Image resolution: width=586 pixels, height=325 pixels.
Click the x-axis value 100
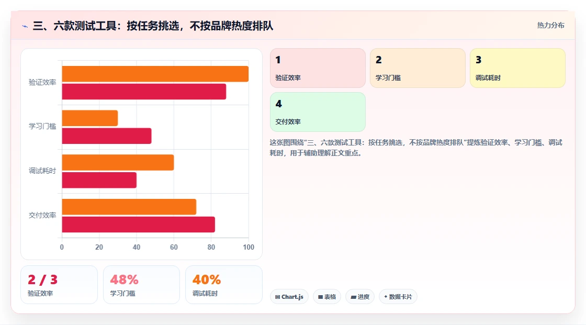click(x=249, y=247)
